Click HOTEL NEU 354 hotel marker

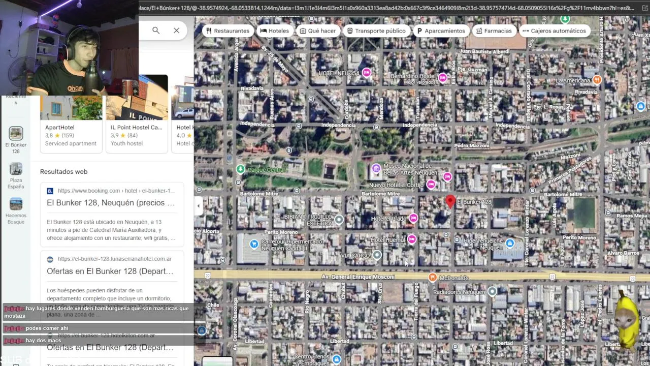[366, 73]
